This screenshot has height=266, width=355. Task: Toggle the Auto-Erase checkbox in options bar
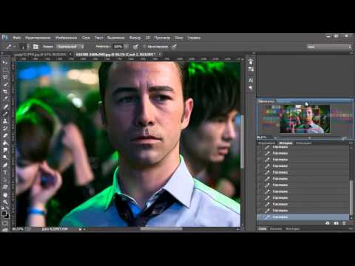pyautogui.click(x=144, y=47)
